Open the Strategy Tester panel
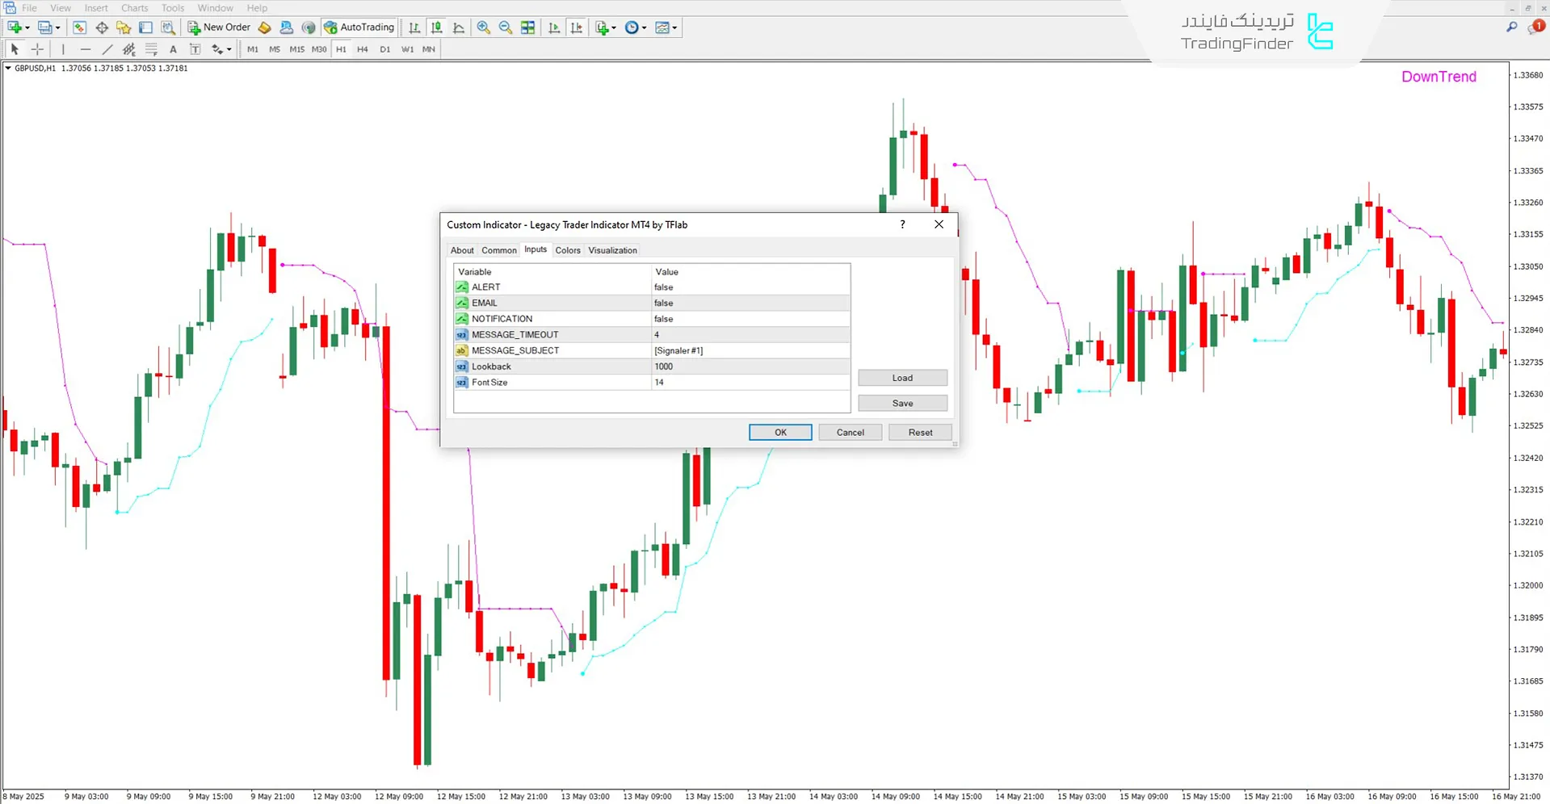Screen dimensions: 1550x804 (x=168, y=27)
